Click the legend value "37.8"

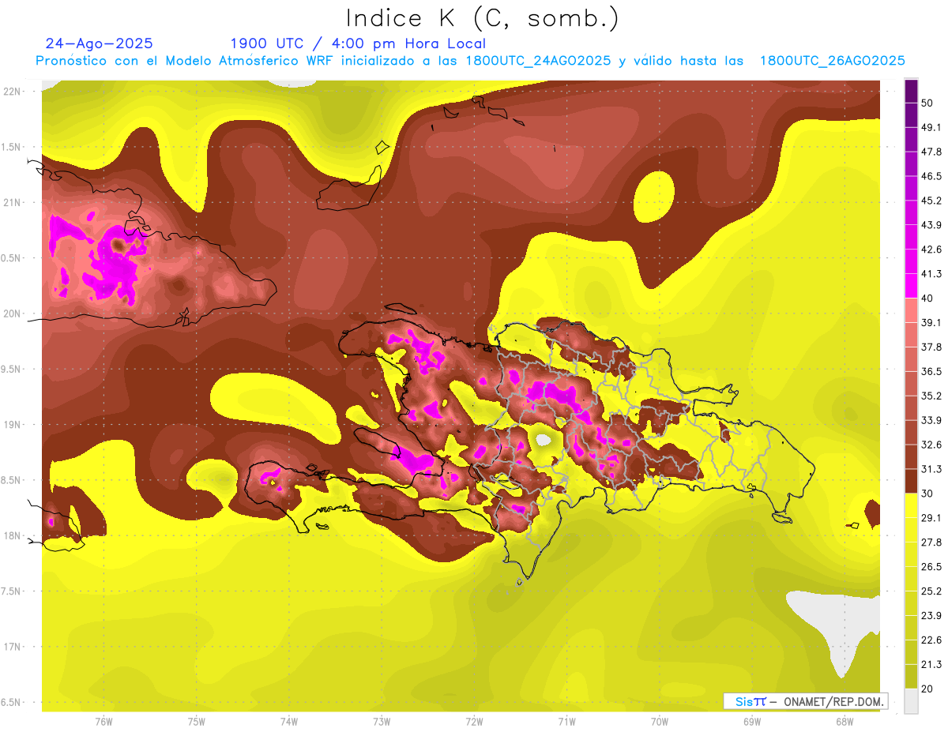click(x=931, y=347)
